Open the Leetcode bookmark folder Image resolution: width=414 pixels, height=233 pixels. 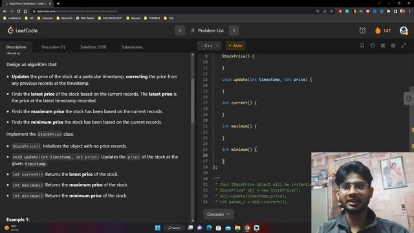click(x=45, y=18)
